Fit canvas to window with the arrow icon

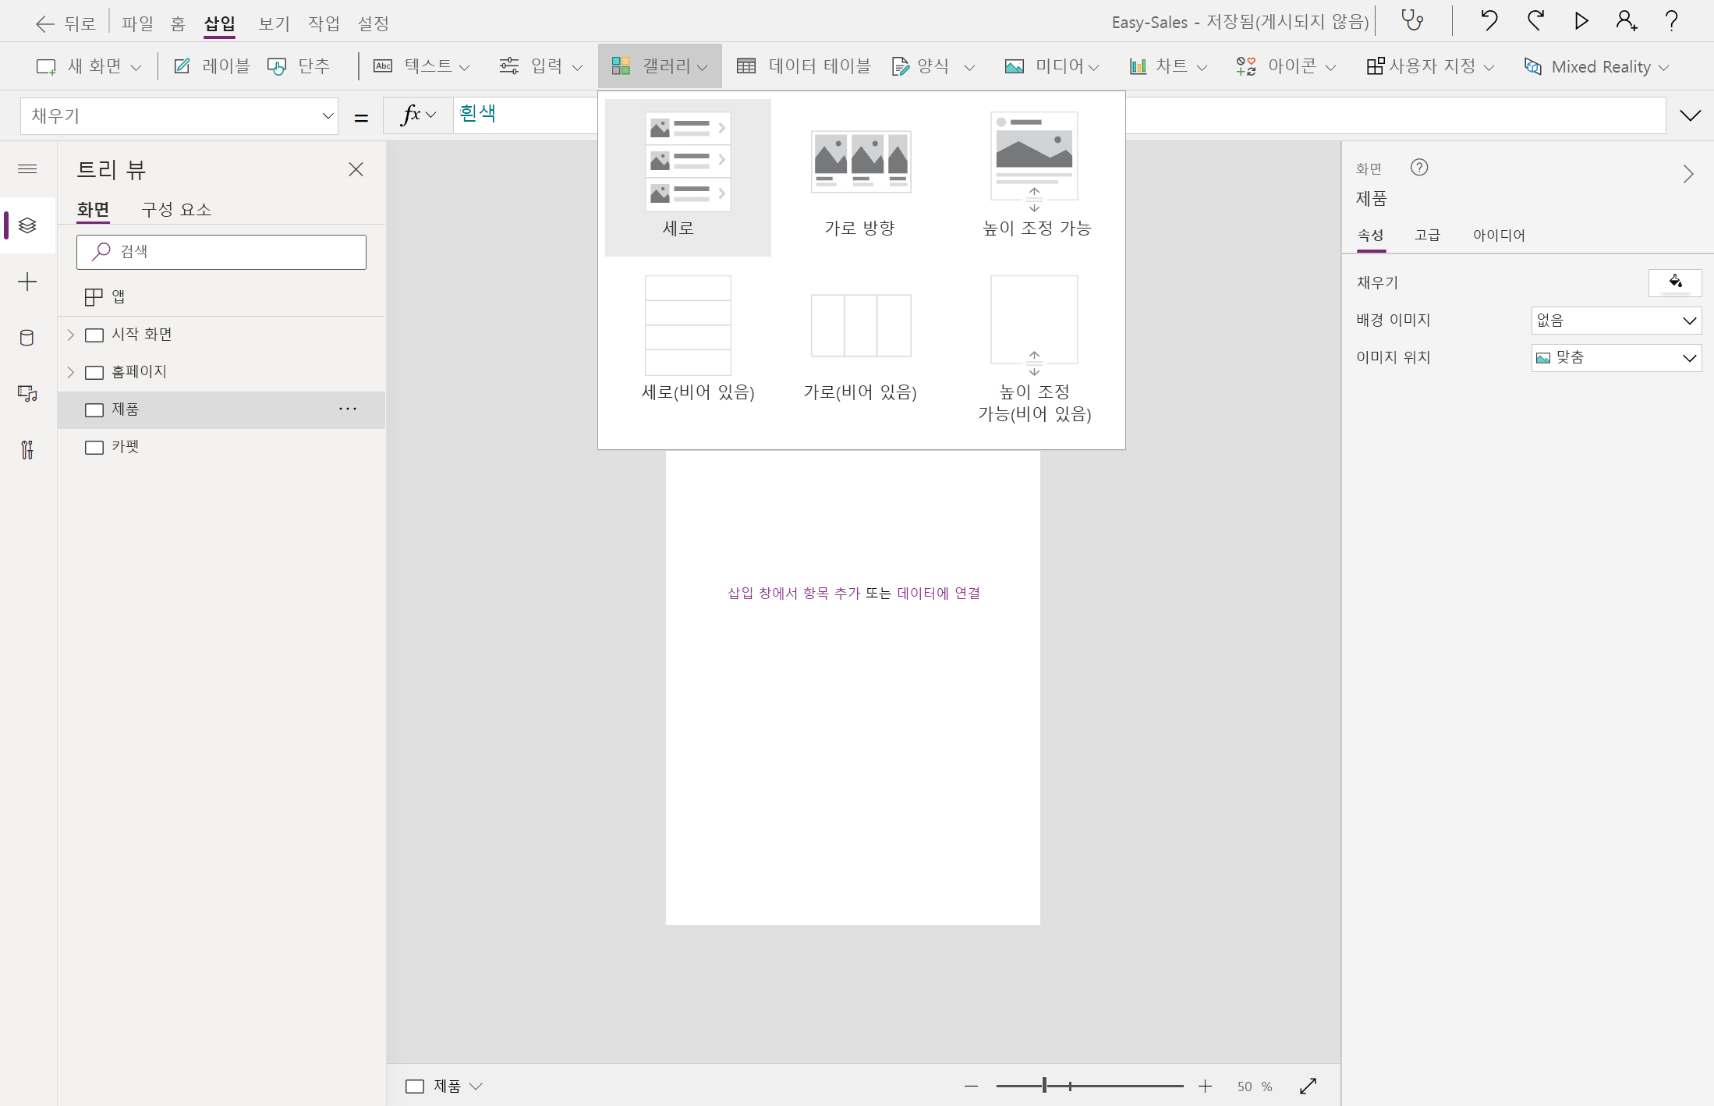point(1308,1086)
